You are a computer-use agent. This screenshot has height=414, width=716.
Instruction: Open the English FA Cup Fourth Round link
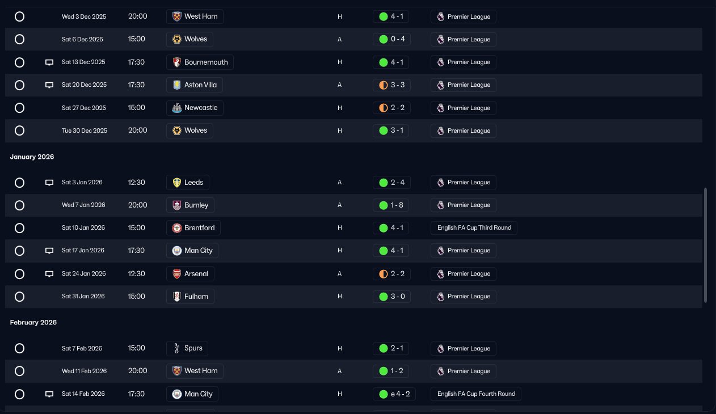coord(475,394)
